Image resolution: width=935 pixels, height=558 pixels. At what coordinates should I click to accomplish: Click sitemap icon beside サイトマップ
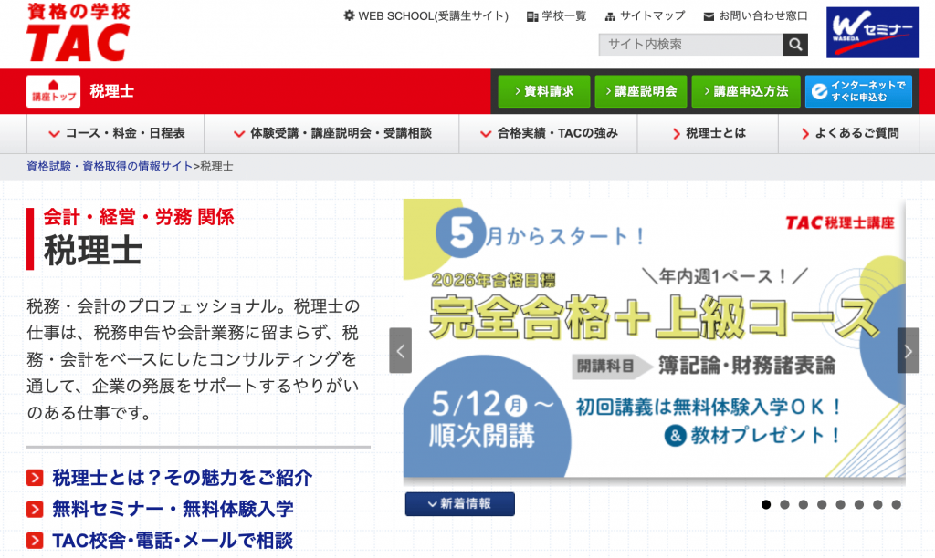[x=610, y=16]
